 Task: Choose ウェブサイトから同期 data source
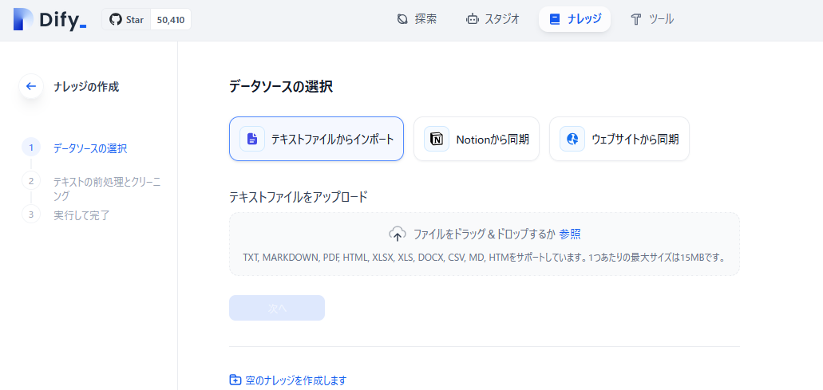(619, 139)
